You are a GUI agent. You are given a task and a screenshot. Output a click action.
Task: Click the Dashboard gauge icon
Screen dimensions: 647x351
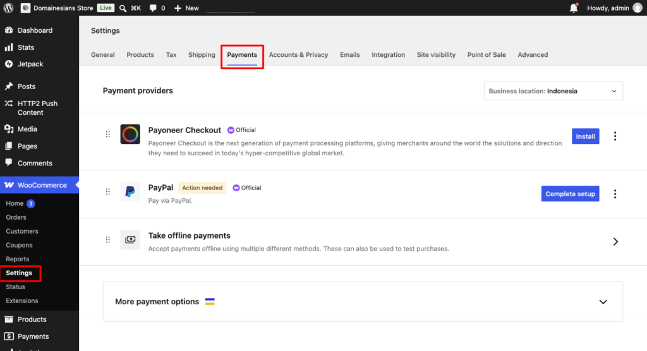9,30
